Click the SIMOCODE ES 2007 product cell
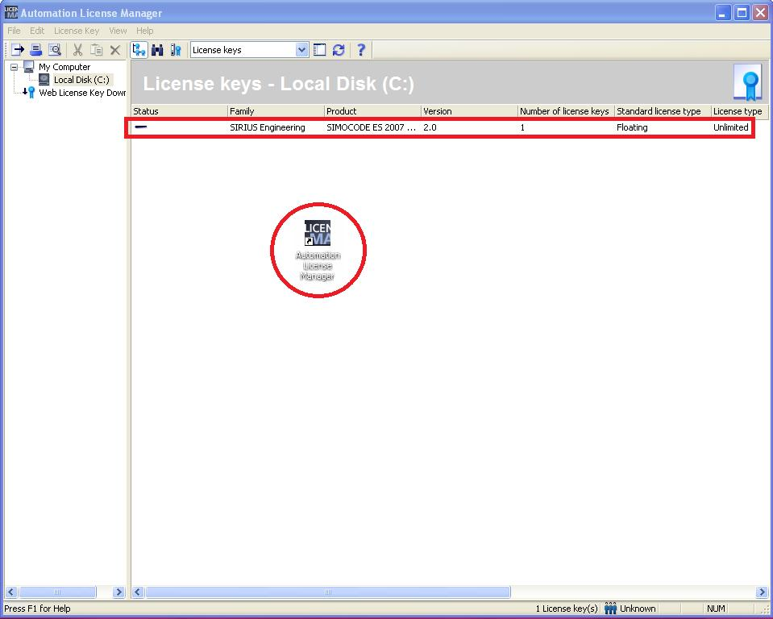The image size is (773, 619). (372, 127)
